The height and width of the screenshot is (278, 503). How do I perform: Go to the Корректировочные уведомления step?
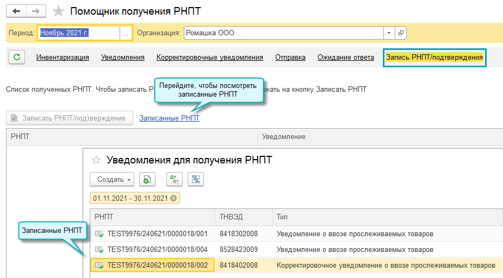209,57
